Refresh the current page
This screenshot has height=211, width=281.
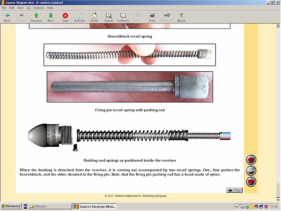pos(80,17)
